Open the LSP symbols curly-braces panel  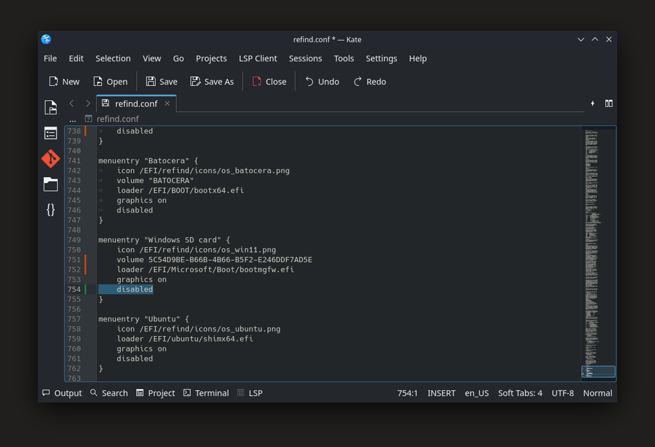point(51,210)
